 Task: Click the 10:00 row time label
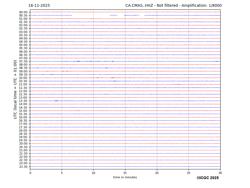(23, 78)
